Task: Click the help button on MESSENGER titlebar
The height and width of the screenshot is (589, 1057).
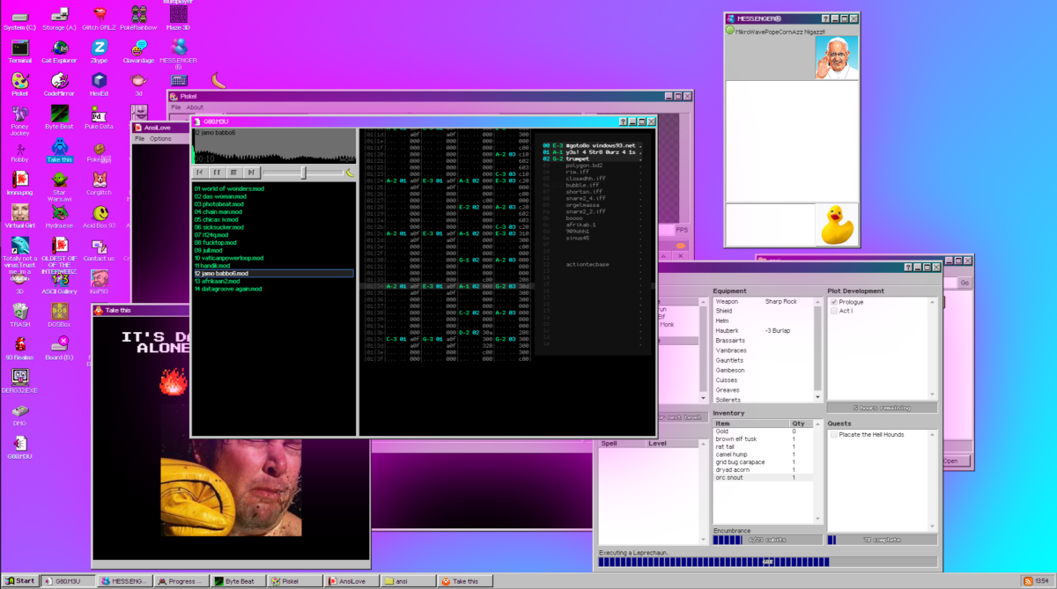Action: tap(825, 18)
